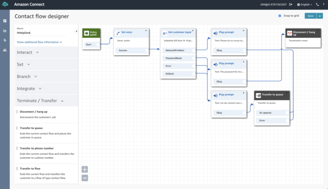Click the Amazon Connect cloud logo icon
Screen dimensions: 328x189
(x=5, y=4)
